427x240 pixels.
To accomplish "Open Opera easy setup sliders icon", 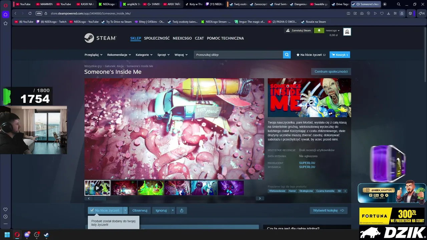I will tap(395, 13).
